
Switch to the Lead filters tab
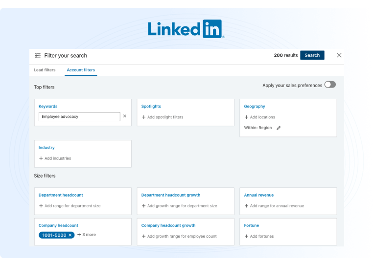[45, 70]
